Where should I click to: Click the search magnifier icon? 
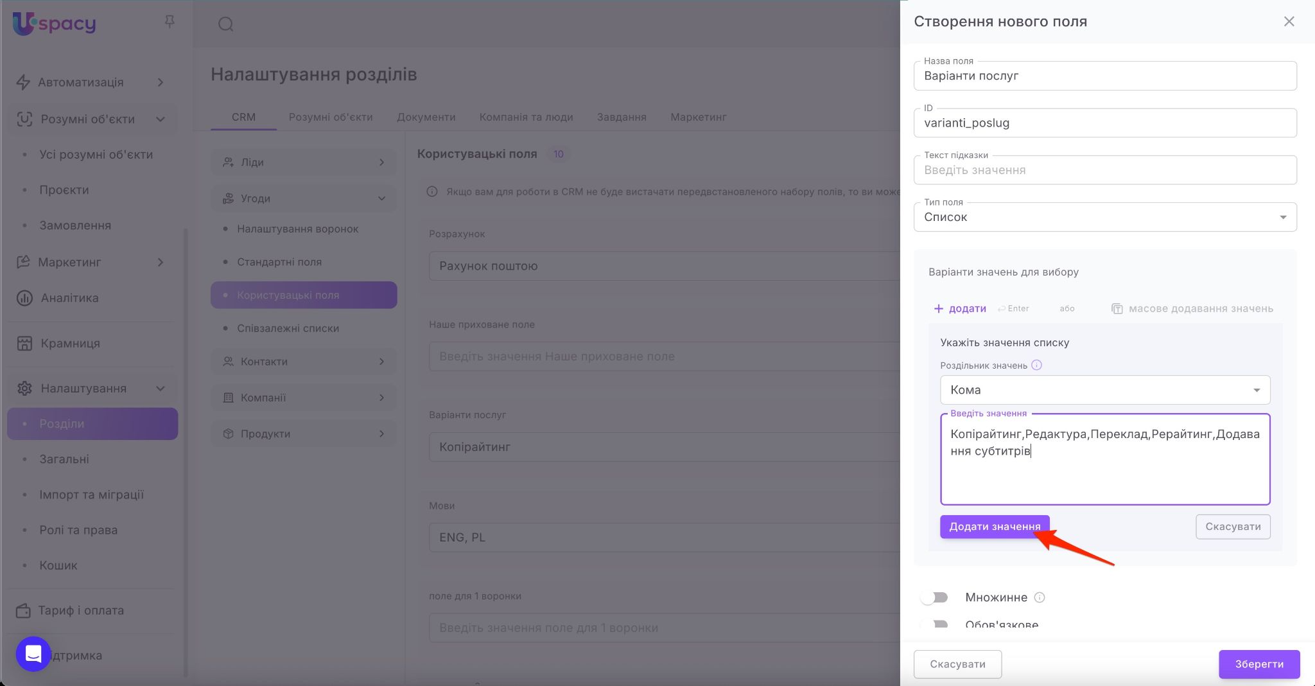(x=225, y=24)
